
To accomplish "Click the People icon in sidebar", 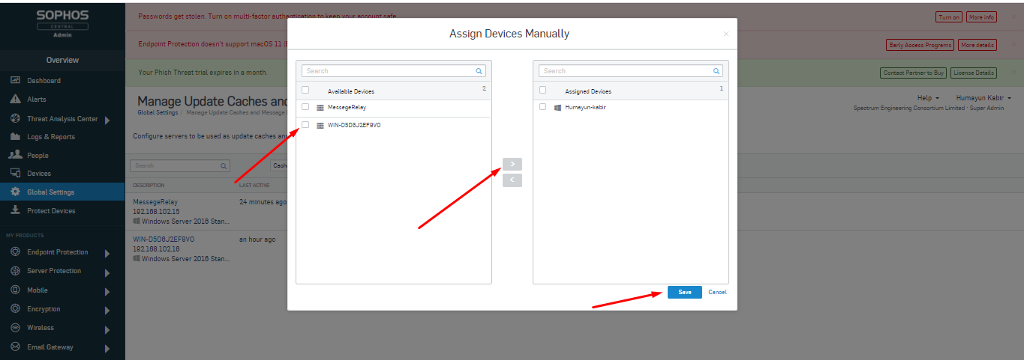I will tap(15, 155).
